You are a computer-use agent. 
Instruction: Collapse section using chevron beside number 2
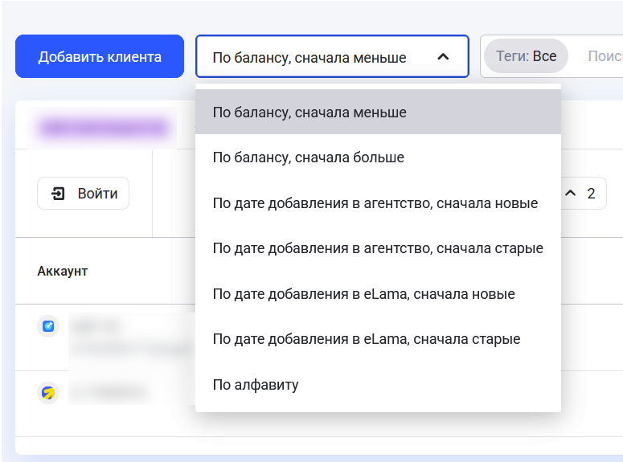(570, 194)
